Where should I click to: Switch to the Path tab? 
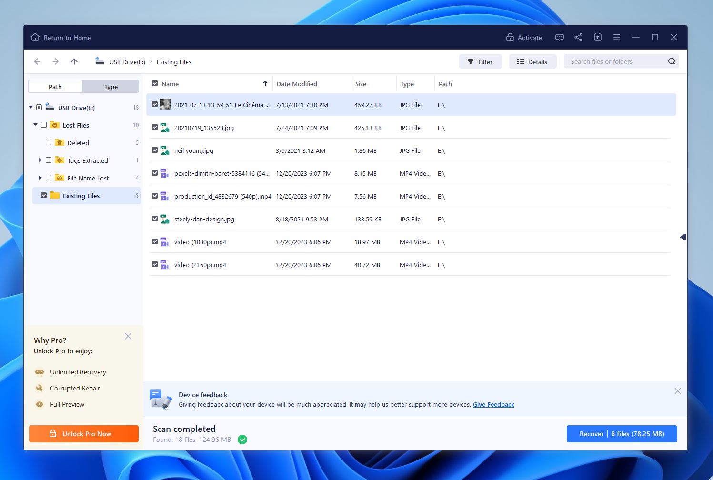55,86
